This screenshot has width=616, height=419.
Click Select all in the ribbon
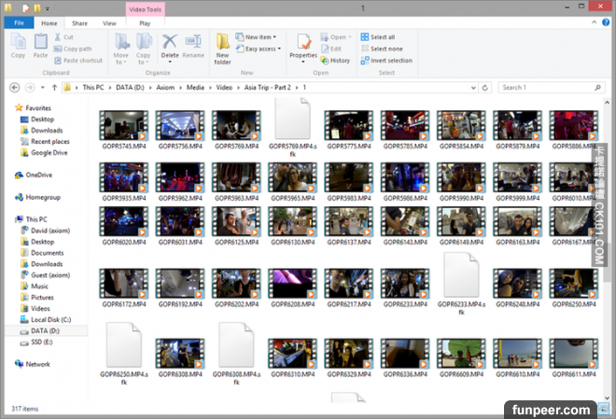pos(383,37)
